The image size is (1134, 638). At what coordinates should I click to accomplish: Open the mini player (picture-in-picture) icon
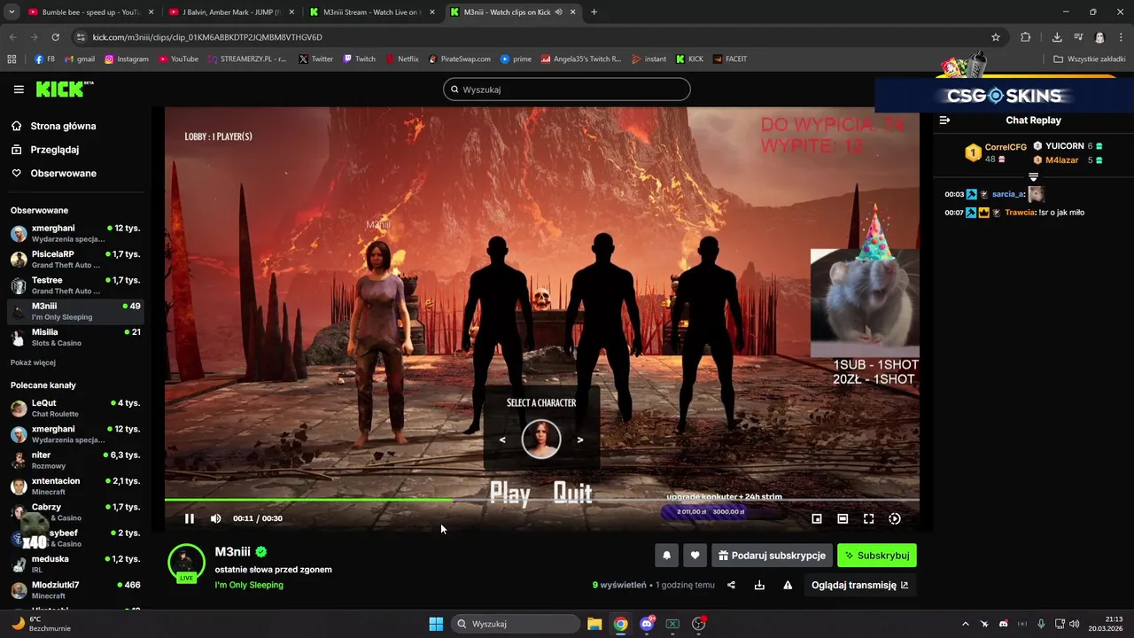click(x=817, y=518)
